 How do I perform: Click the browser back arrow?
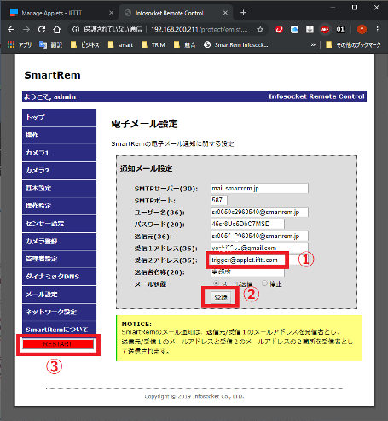[11, 29]
